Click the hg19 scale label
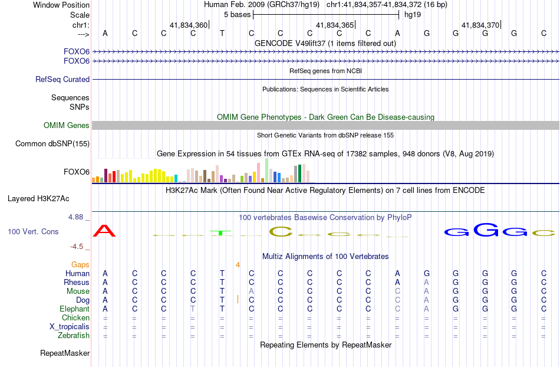560x367 pixels. (413, 15)
